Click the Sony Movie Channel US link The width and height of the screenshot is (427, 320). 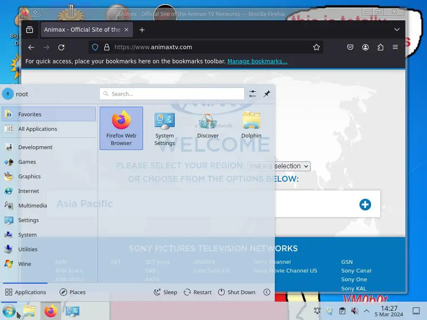pos(285,271)
